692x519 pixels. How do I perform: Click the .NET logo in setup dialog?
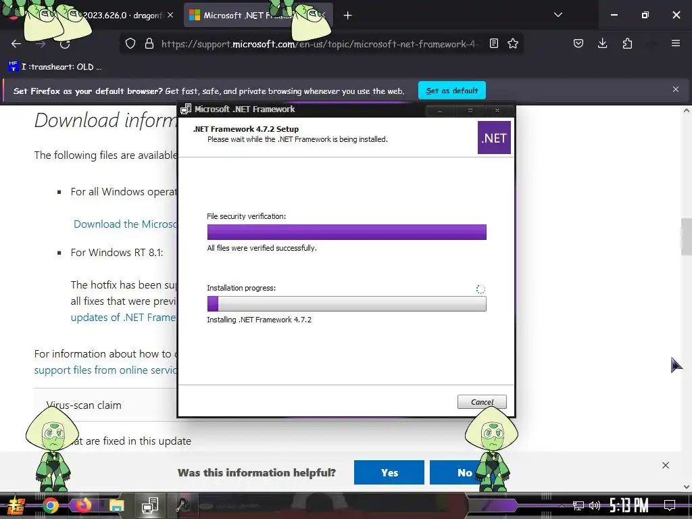[x=494, y=138]
